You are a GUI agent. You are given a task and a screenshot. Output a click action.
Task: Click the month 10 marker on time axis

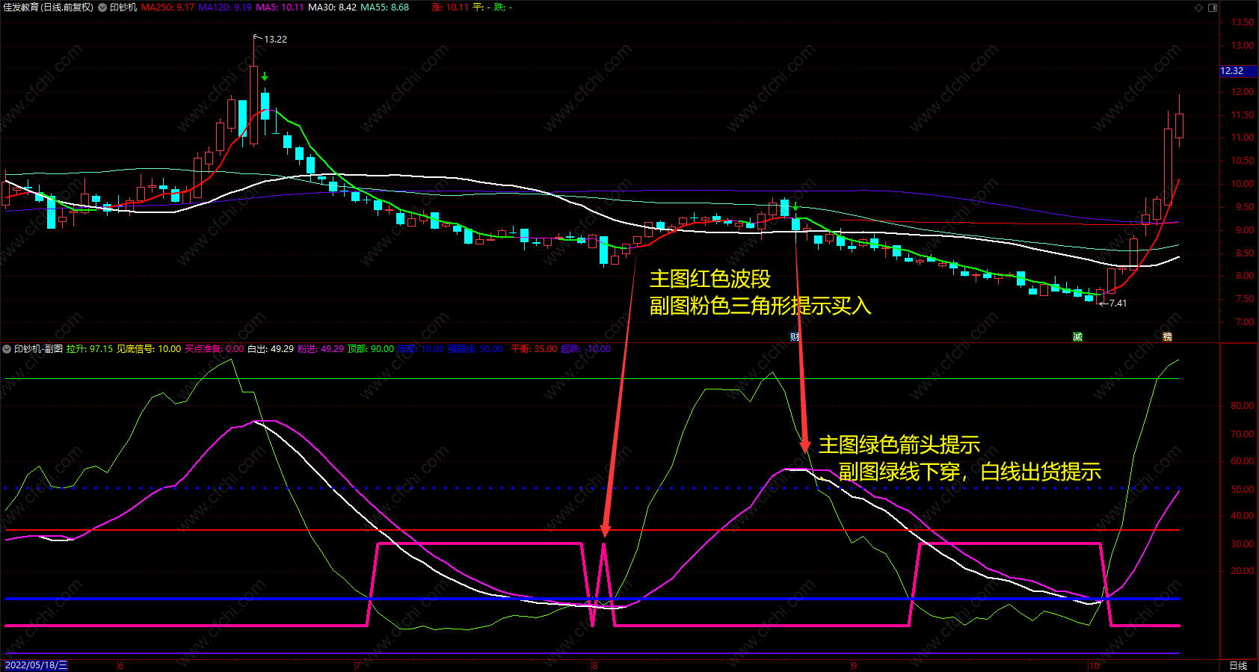click(1094, 665)
